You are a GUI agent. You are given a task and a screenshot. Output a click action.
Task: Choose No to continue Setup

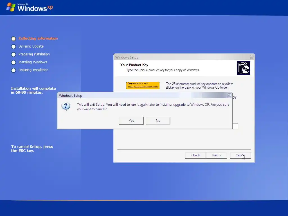(x=158, y=121)
